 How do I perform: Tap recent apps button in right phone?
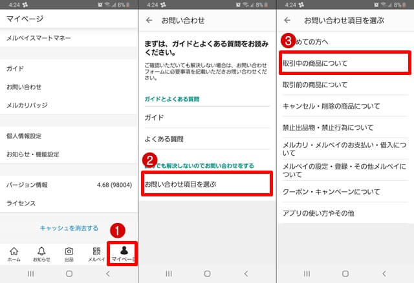[307, 274]
